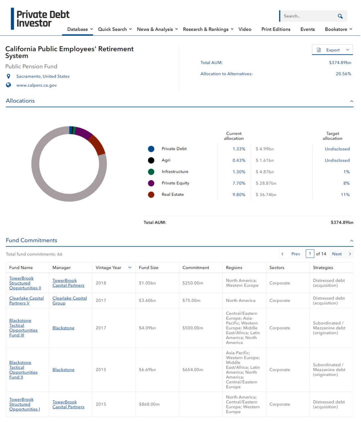Open the www.calpers.ca.gov website link
Image resolution: width=361 pixels, height=422 pixels.
36,85
